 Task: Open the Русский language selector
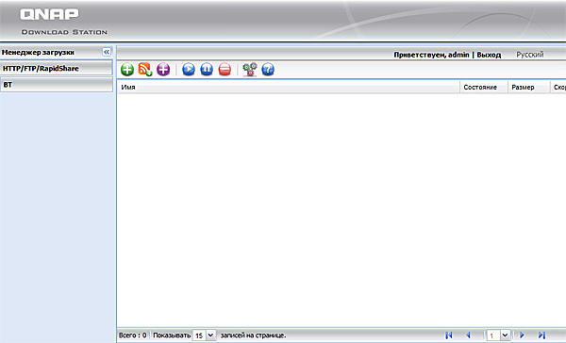[529, 55]
